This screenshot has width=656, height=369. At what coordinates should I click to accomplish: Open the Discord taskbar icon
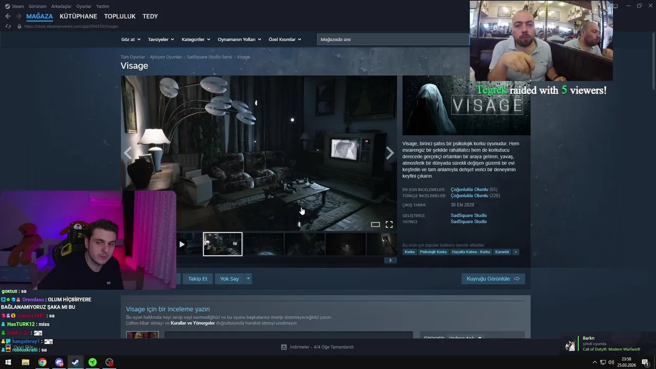tap(59, 362)
